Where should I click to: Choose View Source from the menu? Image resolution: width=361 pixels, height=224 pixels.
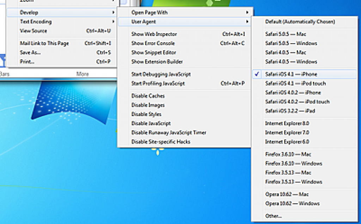point(61,31)
